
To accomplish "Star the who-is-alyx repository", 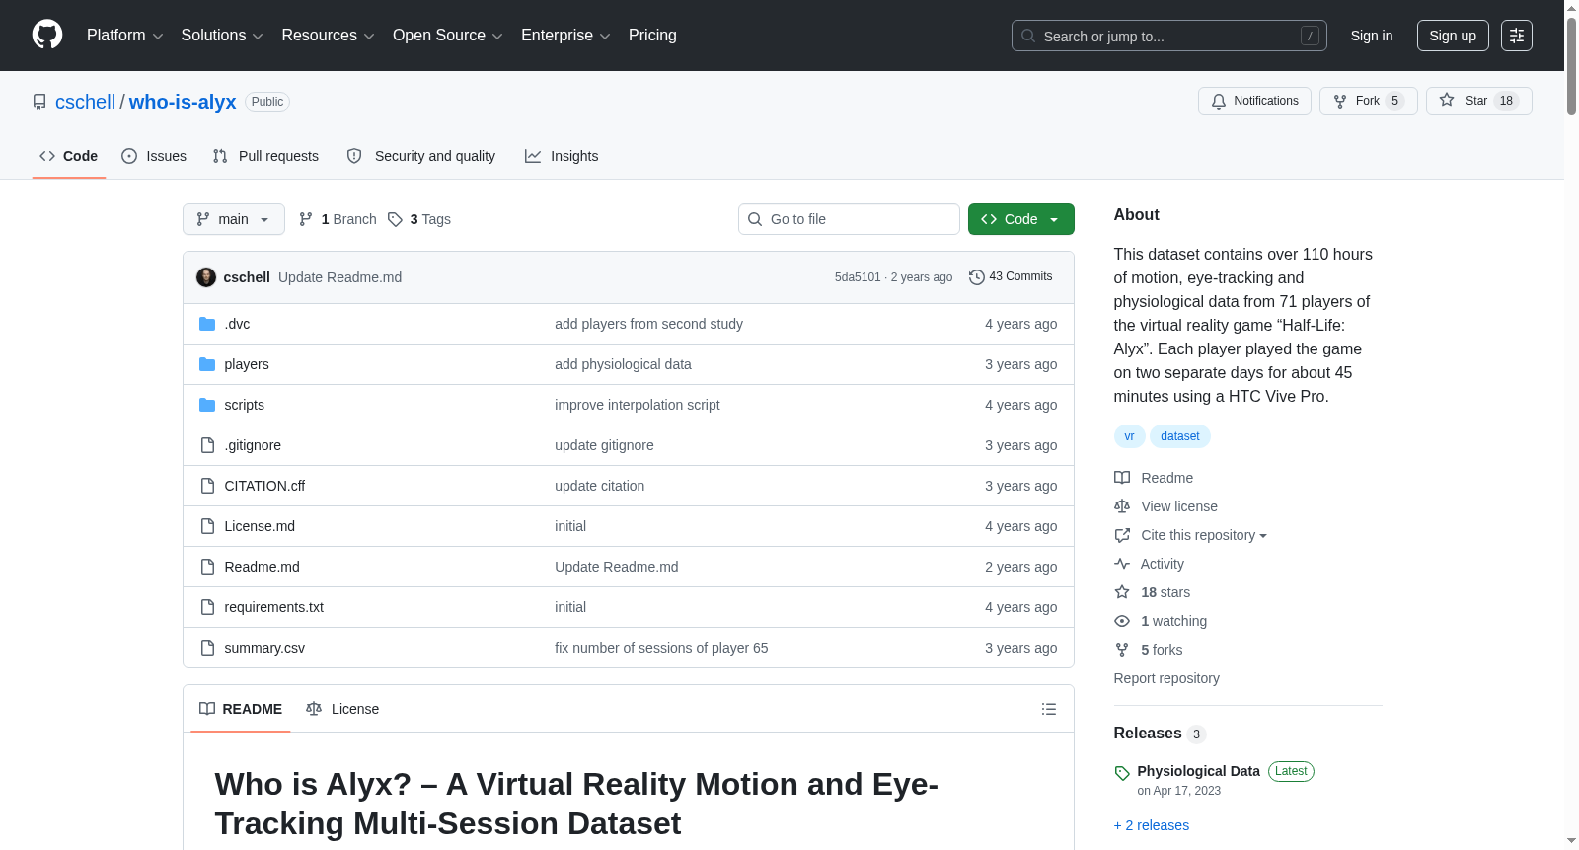I will pyautogui.click(x=1478, y=101).
